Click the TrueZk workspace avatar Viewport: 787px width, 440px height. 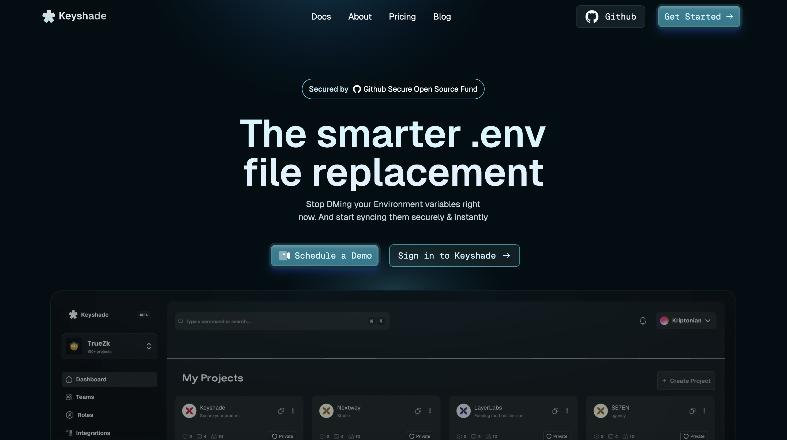(74, 346)
